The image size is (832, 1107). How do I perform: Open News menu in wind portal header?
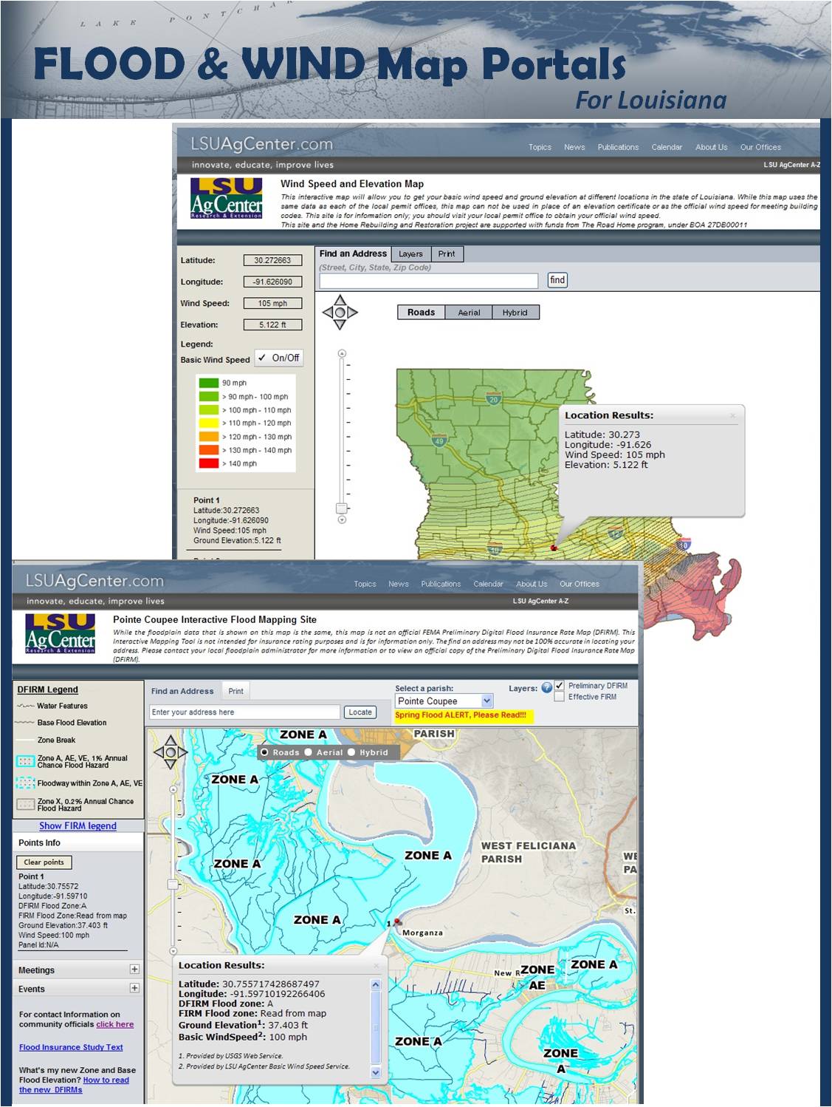574,147
